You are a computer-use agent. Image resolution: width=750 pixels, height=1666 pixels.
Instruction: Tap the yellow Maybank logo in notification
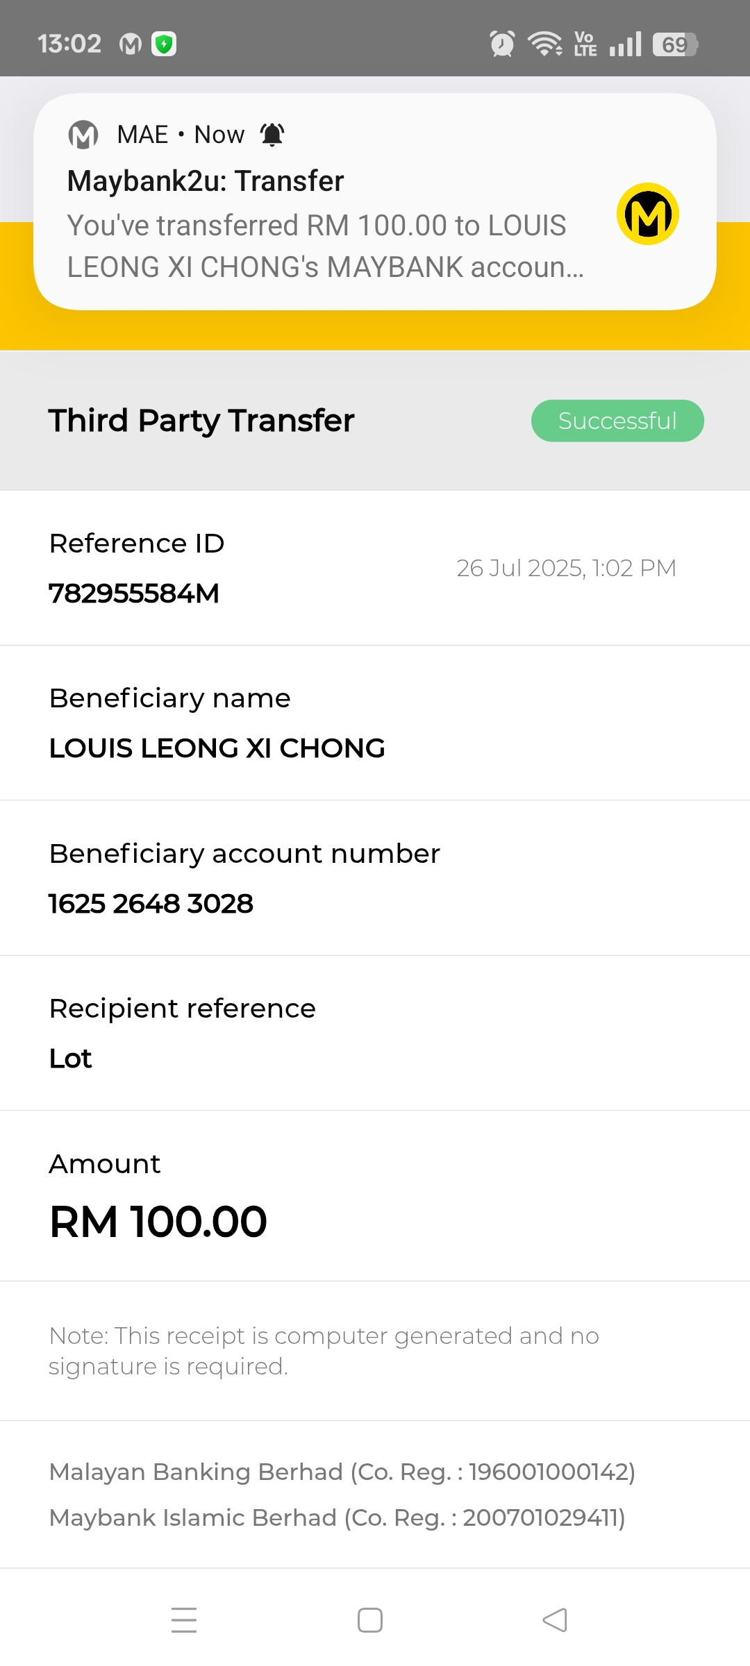[x=647, y=214]
